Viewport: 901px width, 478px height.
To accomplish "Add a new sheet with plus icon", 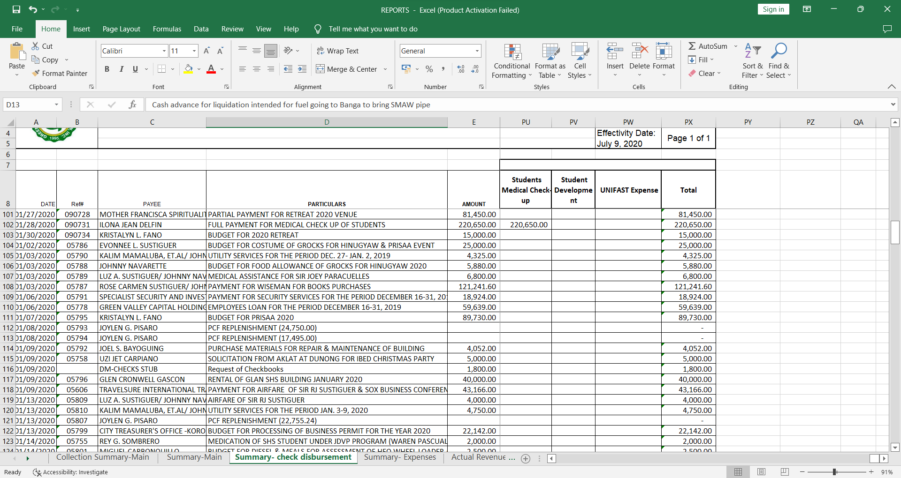I will 526,459.
